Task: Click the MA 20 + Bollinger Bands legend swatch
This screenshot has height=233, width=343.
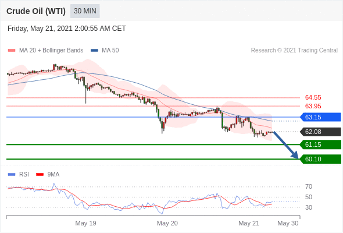Action: (12, 51)
